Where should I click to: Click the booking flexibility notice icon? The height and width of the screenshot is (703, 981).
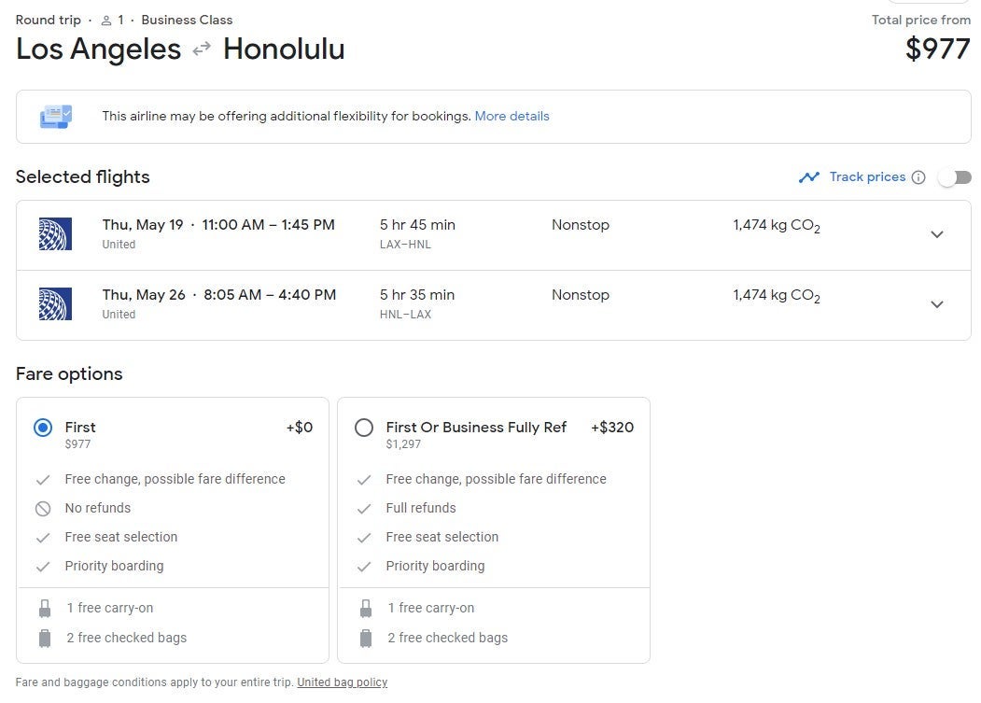tap(55, 117)
